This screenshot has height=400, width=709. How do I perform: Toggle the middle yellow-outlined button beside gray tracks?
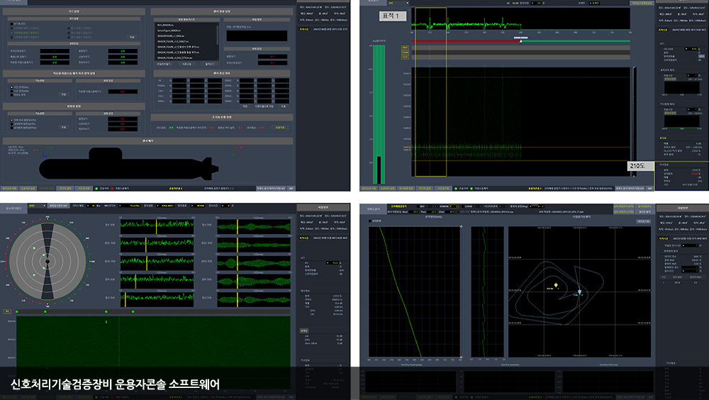tap(405, 52)
